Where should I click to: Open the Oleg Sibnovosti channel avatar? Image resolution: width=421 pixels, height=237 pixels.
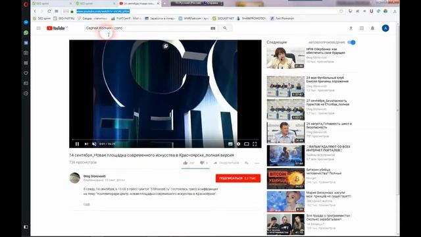74,178
